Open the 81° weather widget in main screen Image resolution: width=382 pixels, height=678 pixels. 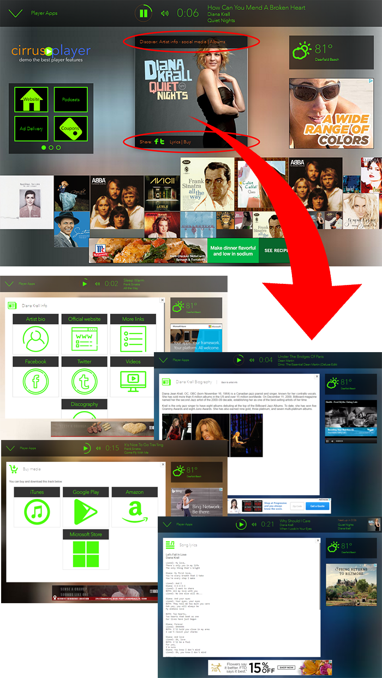coord(331,53)
